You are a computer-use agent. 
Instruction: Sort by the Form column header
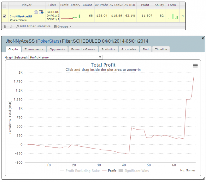tap(172, 5)
